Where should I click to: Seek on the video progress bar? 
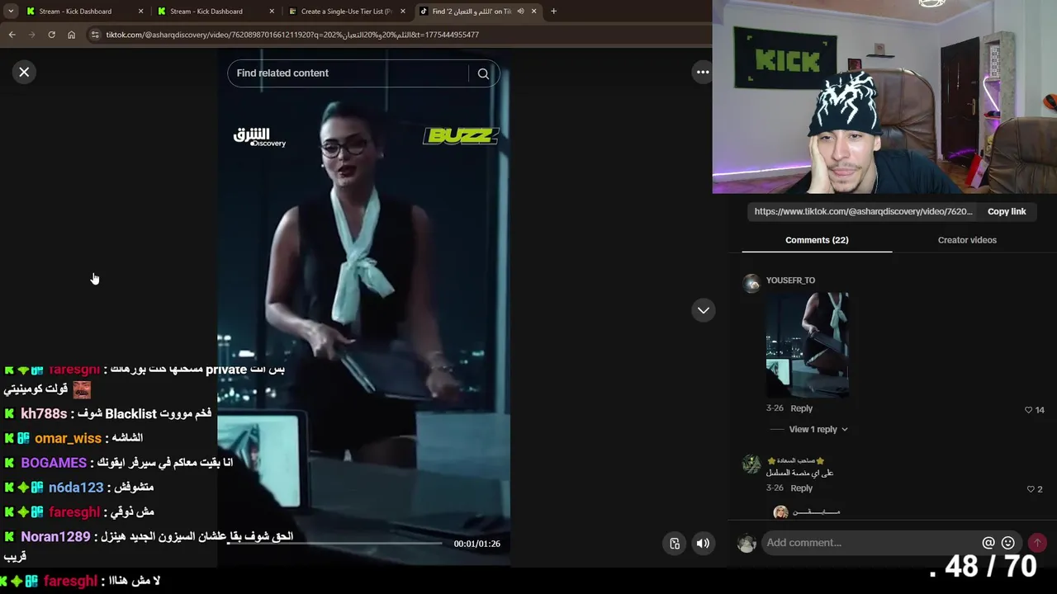click(x=334, y=543)
